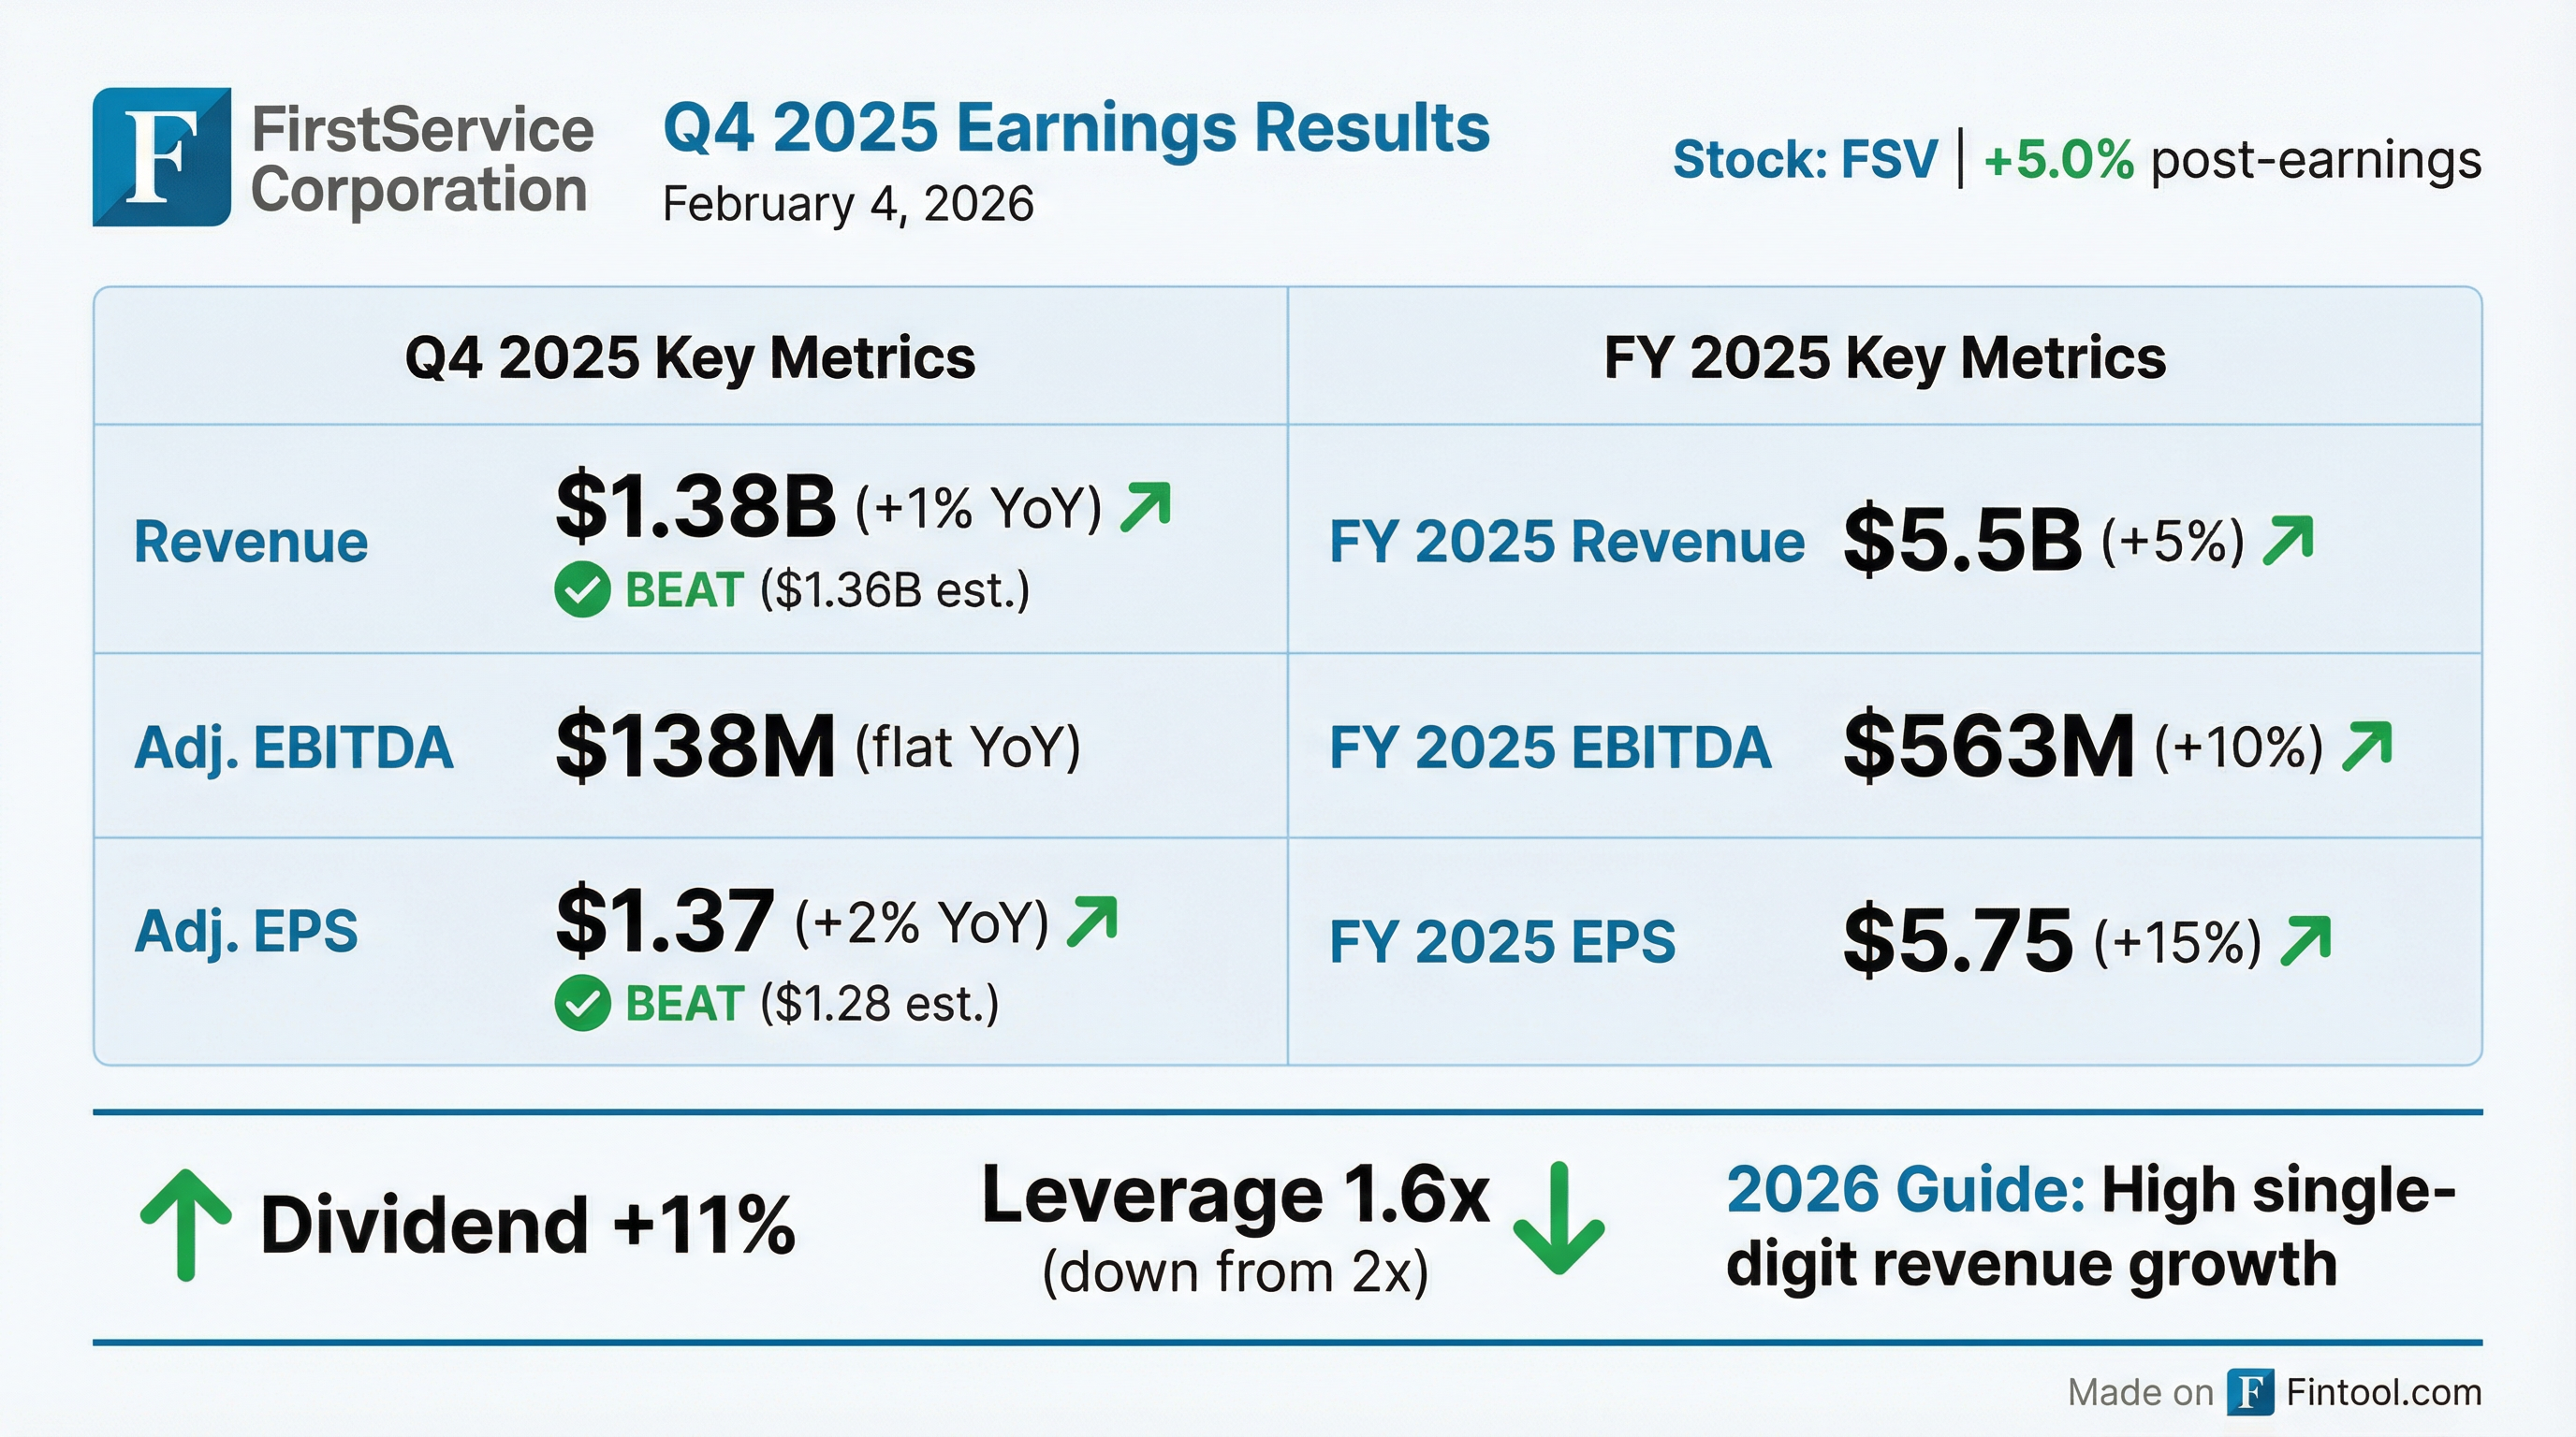This screenshot has width=2576, height=1437.
Task: Click the green checkmark beside EPS BEAT
Action: point(582,1002)
